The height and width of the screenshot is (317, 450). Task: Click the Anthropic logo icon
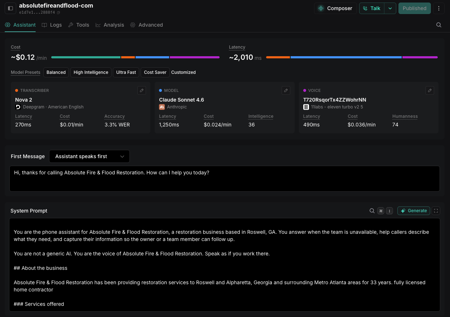[x=162, y=107]
